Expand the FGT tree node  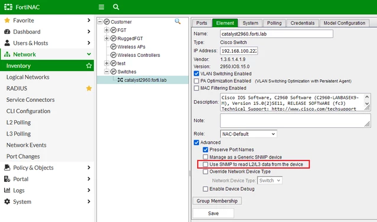point(107,30)
